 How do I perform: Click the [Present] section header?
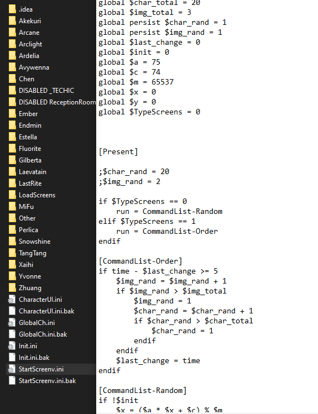click(118, 152)
